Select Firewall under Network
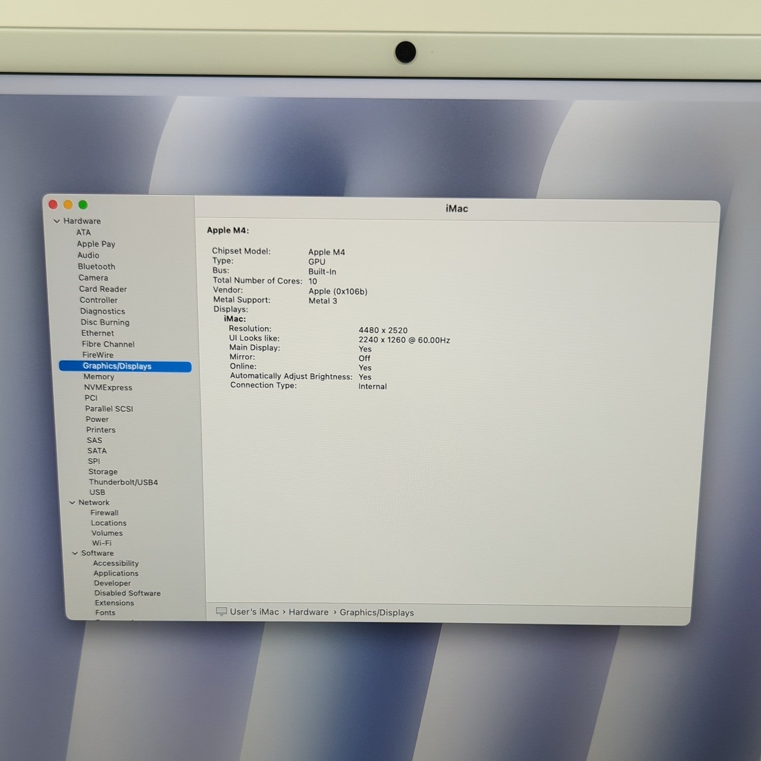Screen dimensions: 761x761 coord(105,513)
